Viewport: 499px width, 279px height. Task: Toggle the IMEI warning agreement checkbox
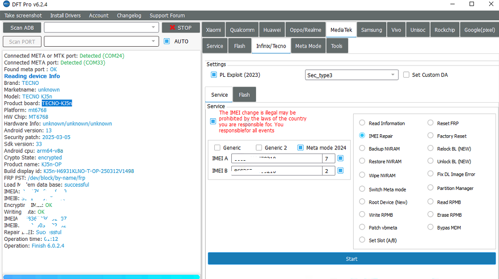[213, 122]
